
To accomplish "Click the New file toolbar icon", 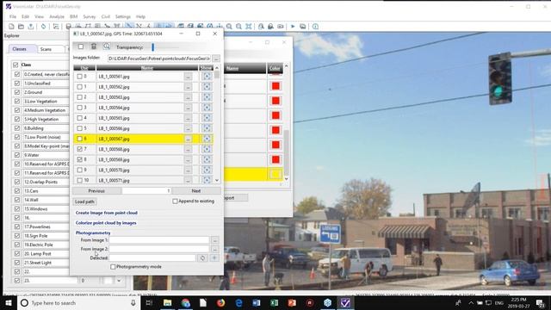I will (x=11, y=27).
